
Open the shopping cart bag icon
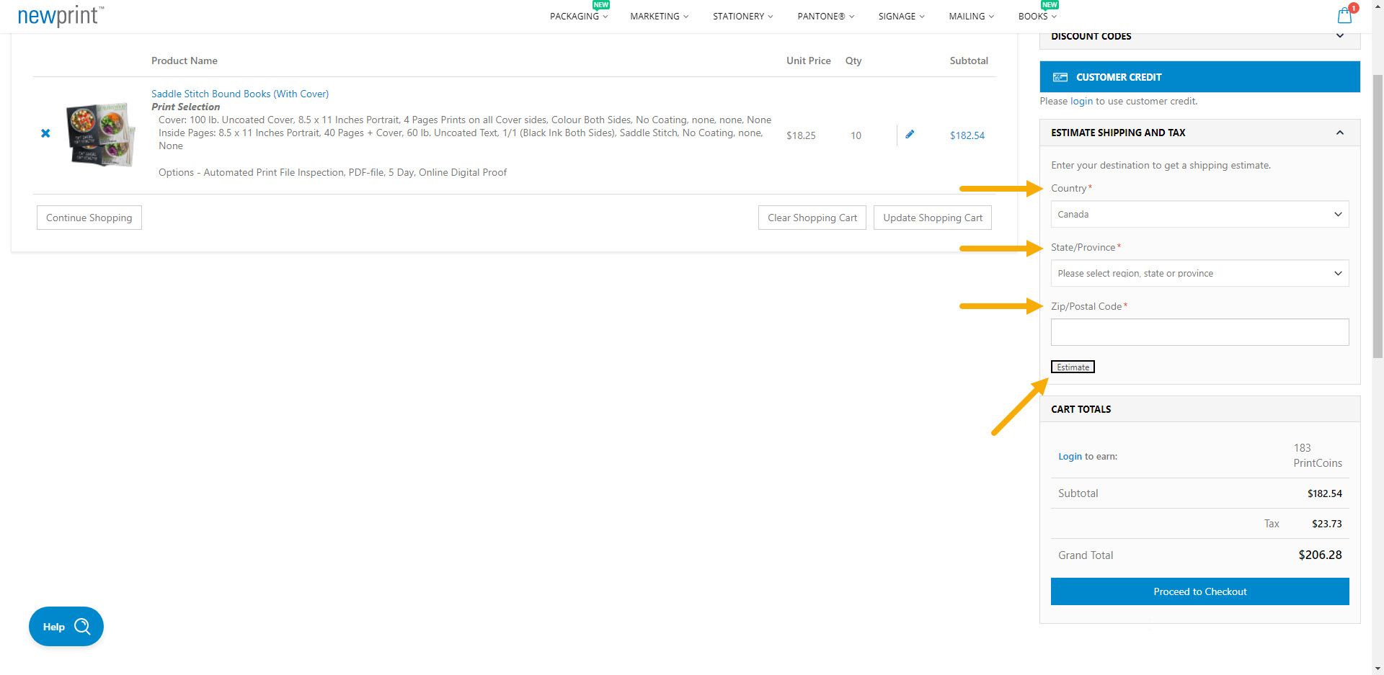pyautogui.click(x=1343, y=16)
